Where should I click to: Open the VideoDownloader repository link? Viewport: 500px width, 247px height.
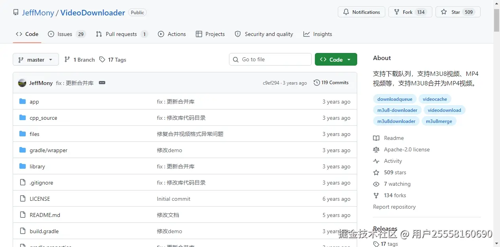tap(93, 13)
